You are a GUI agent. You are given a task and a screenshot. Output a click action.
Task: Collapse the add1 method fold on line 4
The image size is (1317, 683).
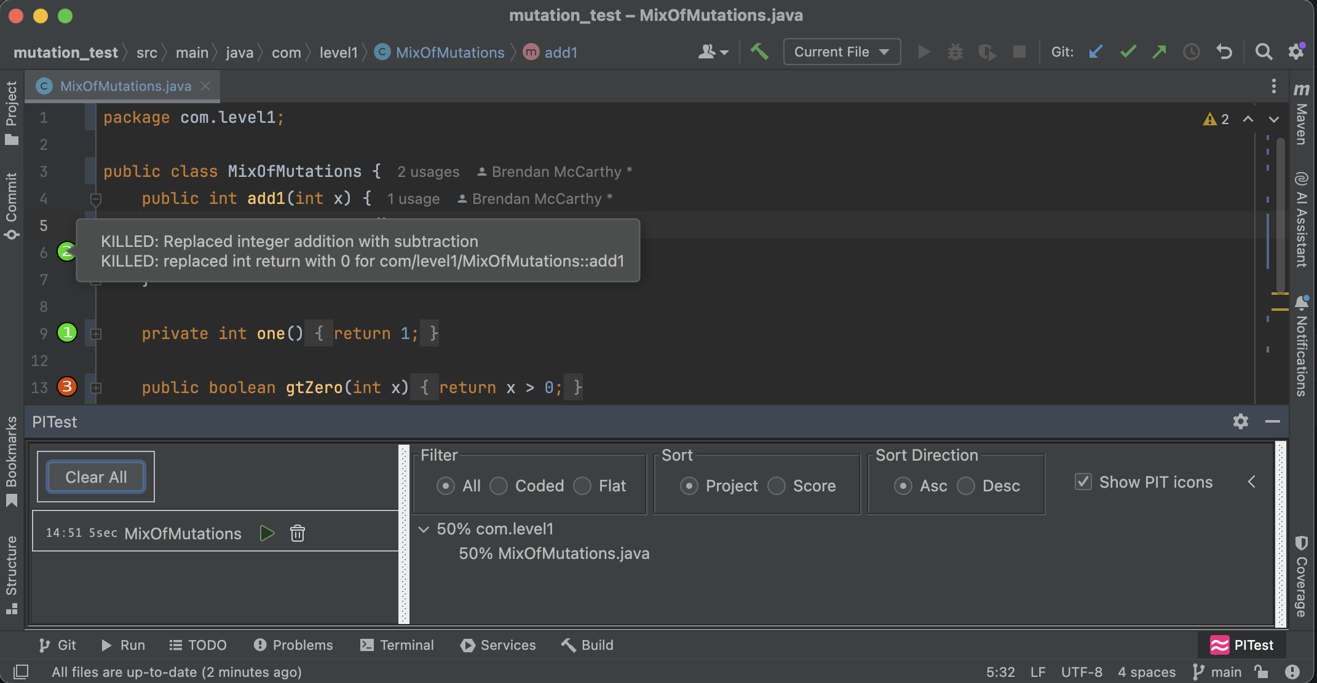(96, 199)
